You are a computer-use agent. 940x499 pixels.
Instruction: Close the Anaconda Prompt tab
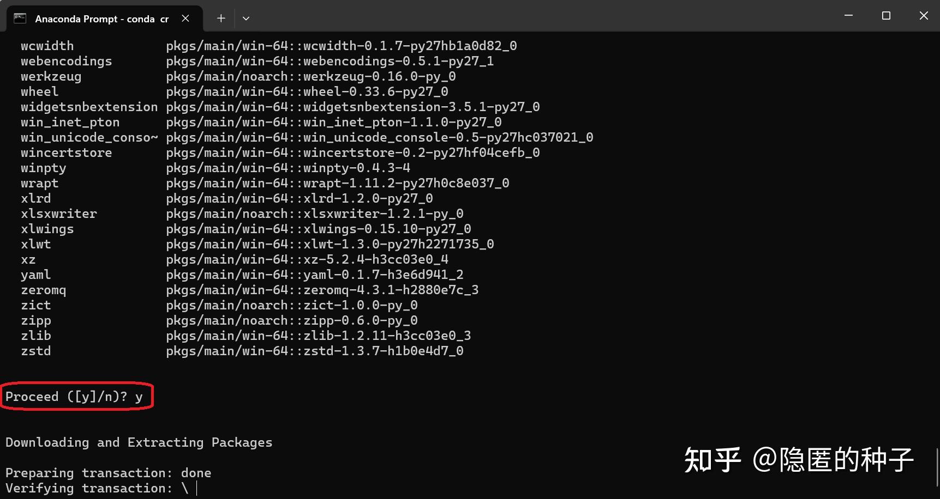tap(185, 18)
